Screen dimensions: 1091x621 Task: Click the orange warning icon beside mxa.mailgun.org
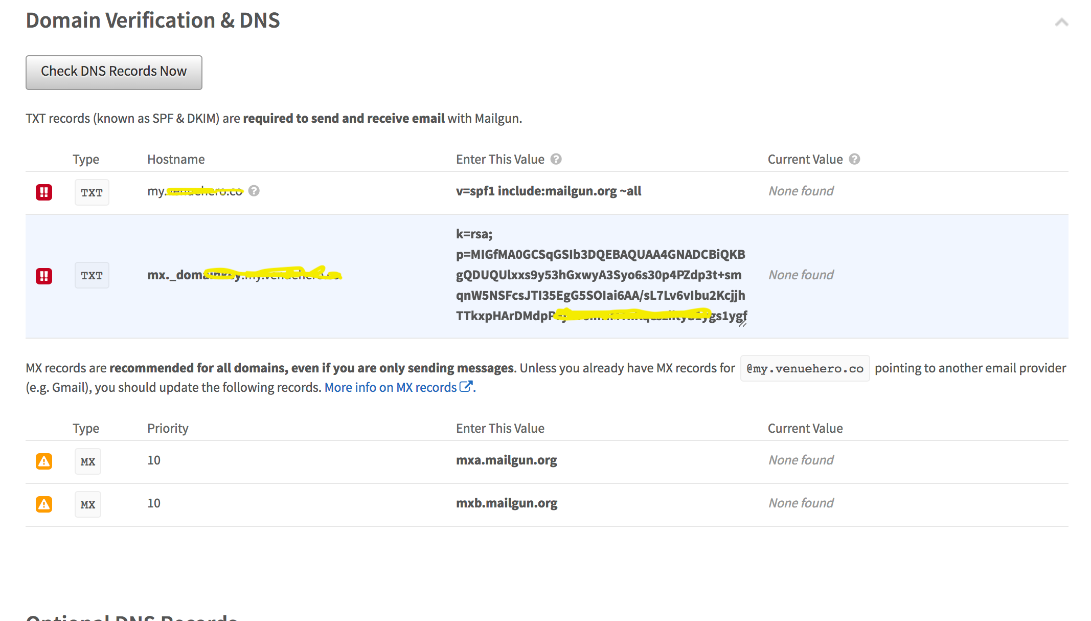pyautogui.click(x=44, y=461)
